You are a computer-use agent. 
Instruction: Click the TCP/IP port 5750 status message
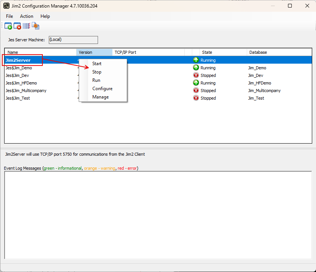(x=75, y=154)
